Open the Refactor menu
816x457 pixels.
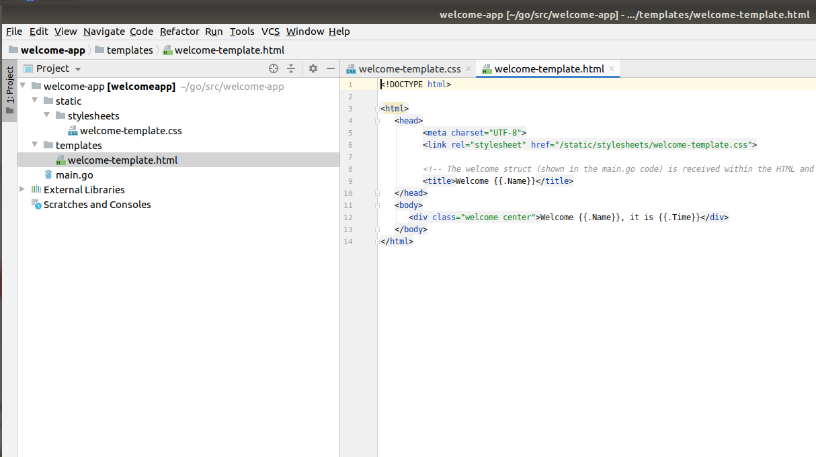tap(179, 32)
